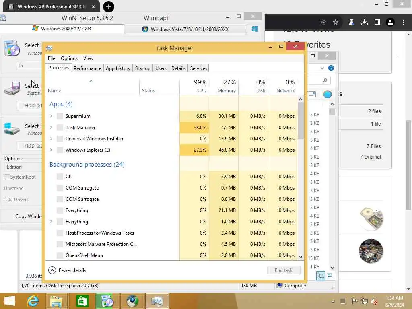
Task: Select Windows Vista/7/8/10/11 tab in WinNTSetup
Action: point(185,29)
